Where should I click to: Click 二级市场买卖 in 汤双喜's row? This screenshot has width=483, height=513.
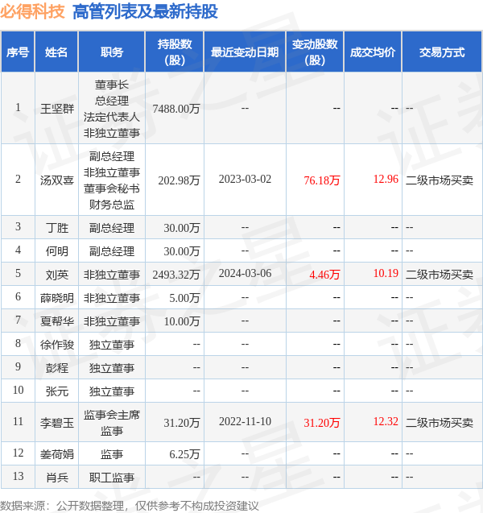(440, 180)
